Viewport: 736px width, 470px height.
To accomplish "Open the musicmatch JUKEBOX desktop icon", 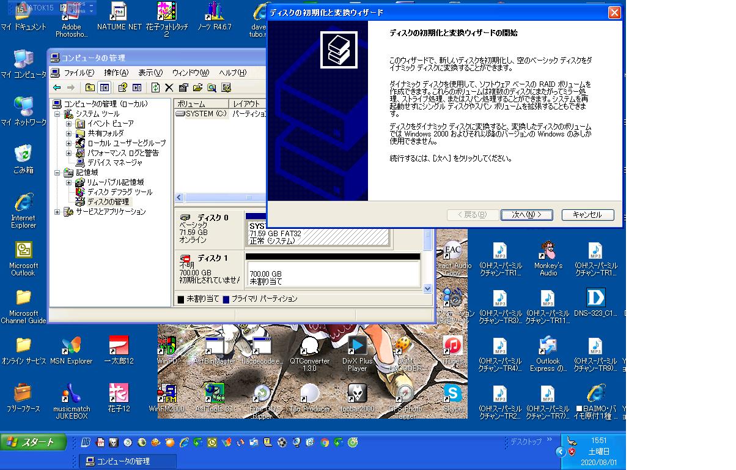I will tap(70, 401).
